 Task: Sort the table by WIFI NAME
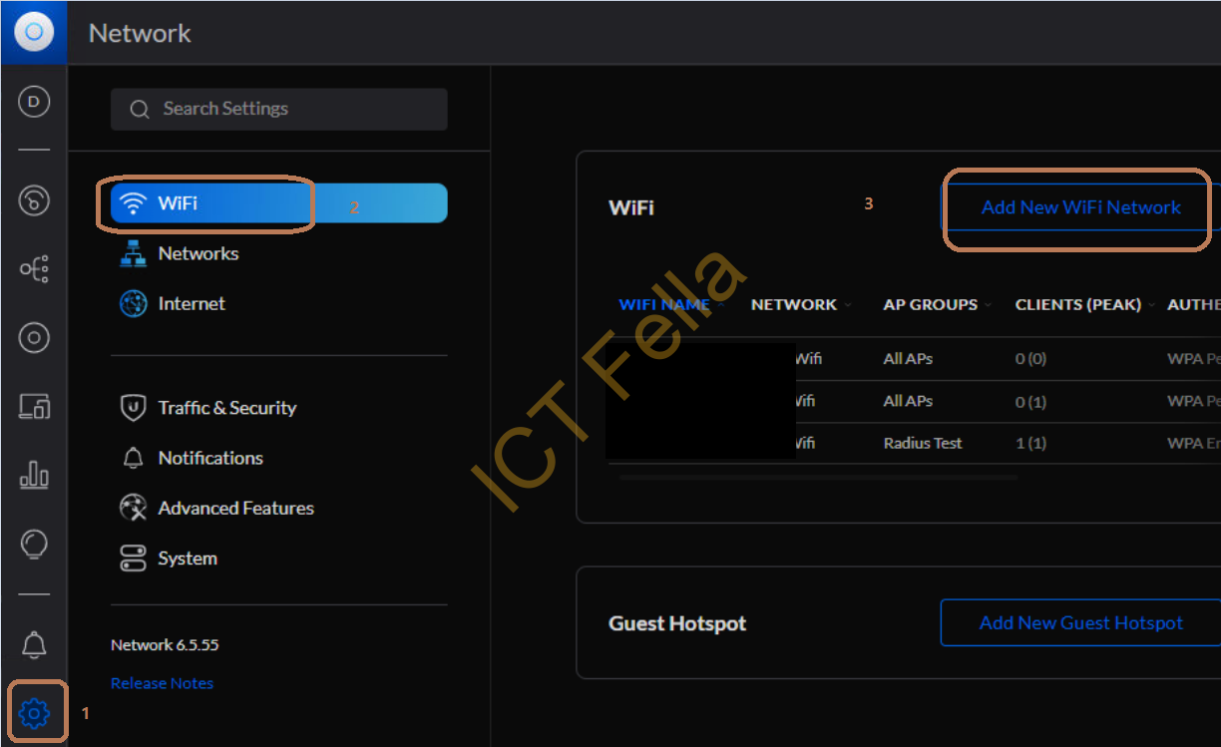(664, 304)
